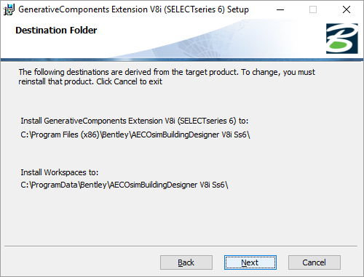Click the Bentley logo in header

pyautogui.click(x=342, y=39)
